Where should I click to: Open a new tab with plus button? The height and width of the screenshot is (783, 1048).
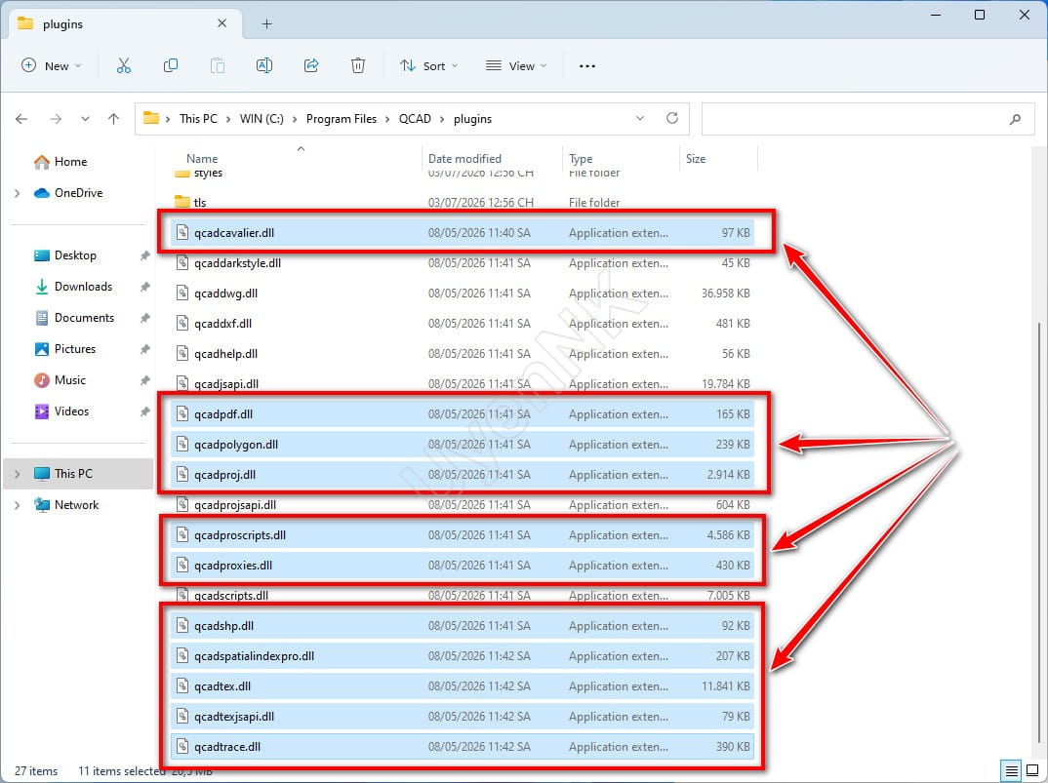[266, 24]
